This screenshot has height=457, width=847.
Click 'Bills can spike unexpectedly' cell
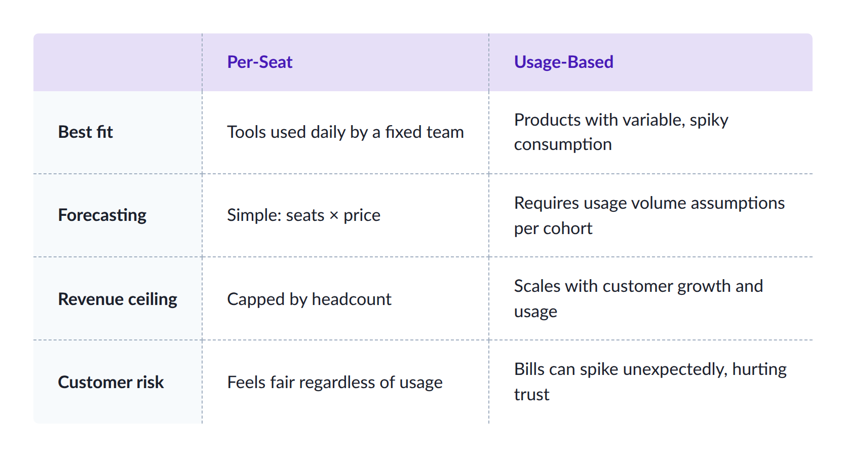pos(650,382)
